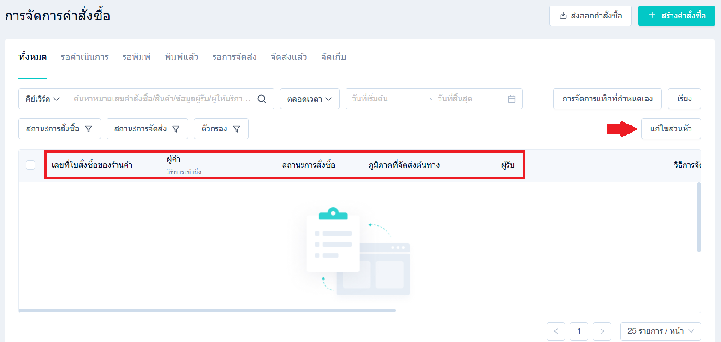Click the สถานะการสั่งซื้อ column header in table
The height and width of the screenshot is (342, 721).
point(309,165)
